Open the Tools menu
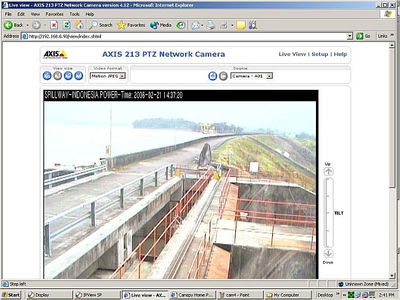Viewport: 400px width, 300px height. (74, 14)
